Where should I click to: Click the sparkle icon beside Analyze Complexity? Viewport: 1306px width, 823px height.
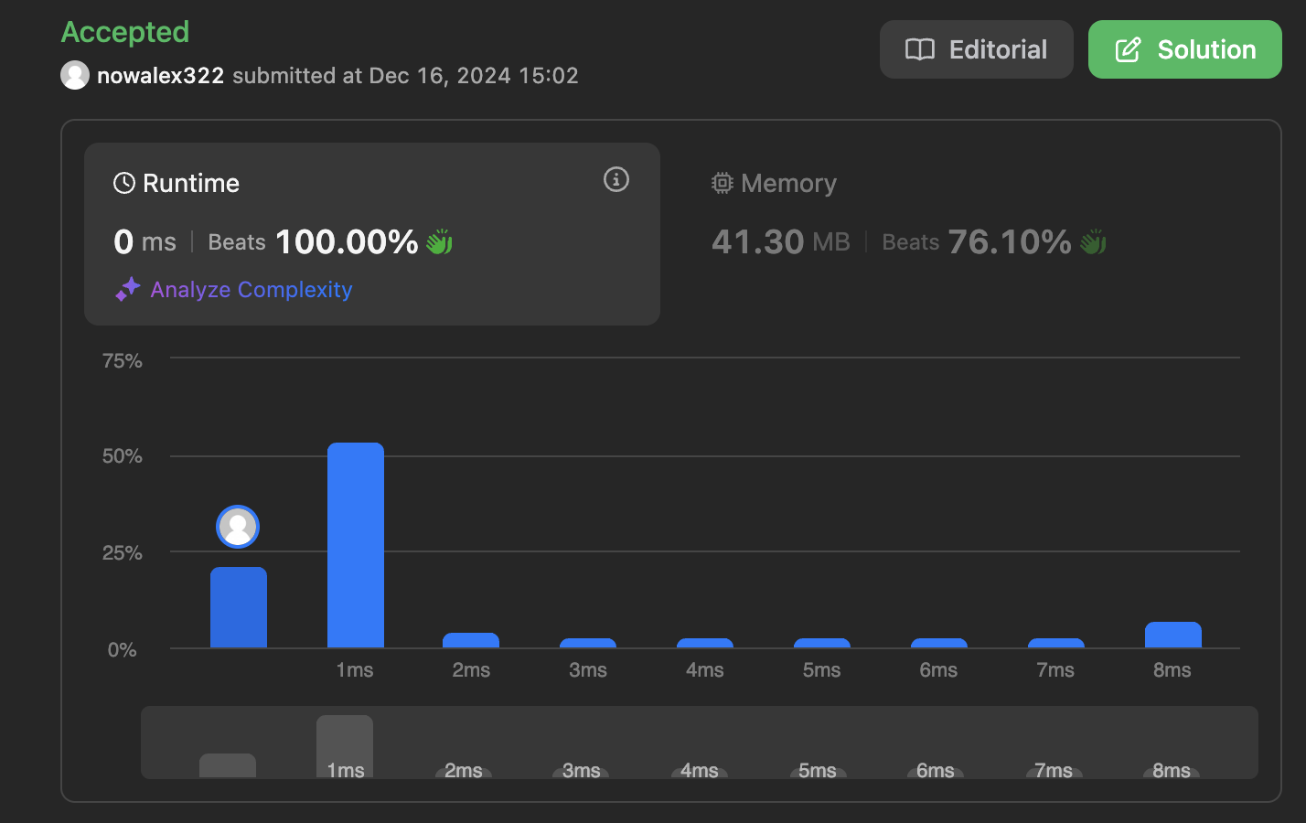click(127, 289)
